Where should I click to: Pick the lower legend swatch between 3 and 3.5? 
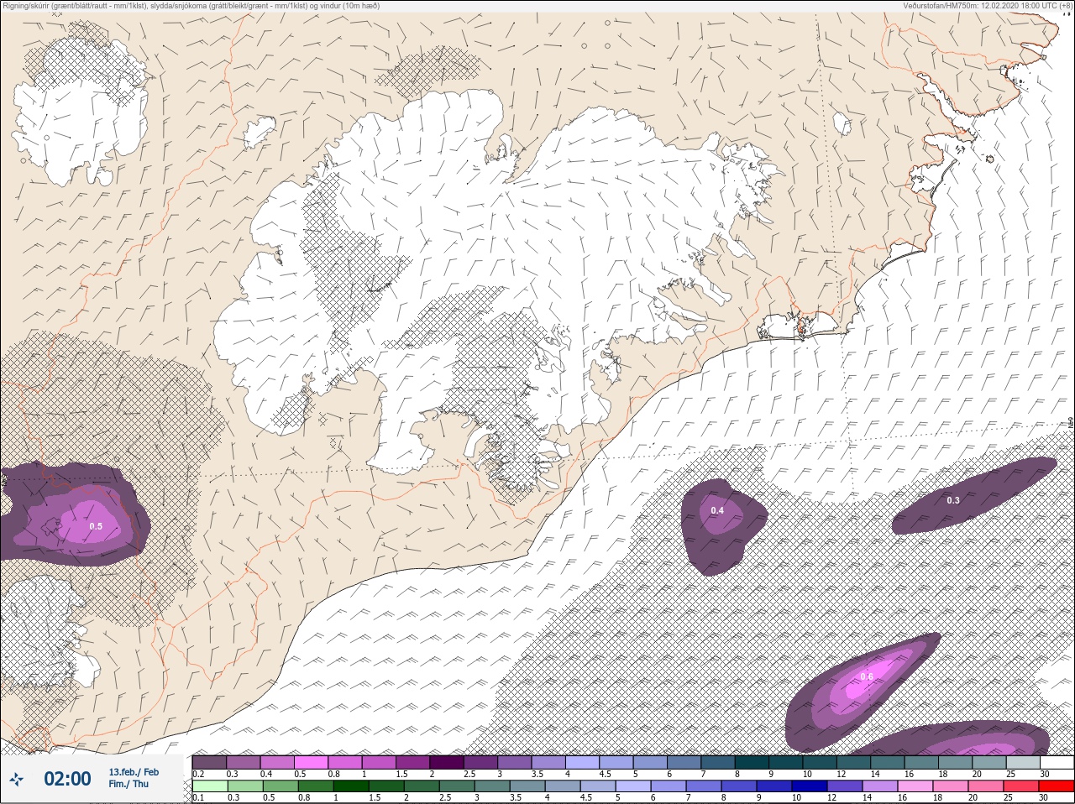point(492,786)
